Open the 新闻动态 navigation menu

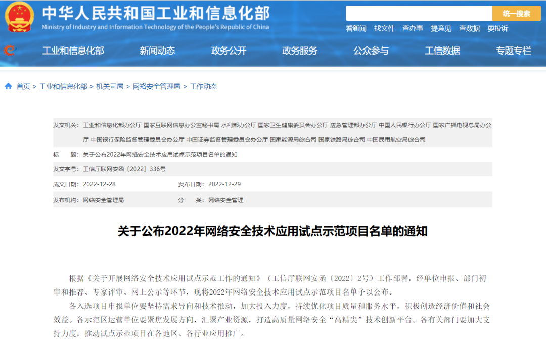click(x=157, y=51)
